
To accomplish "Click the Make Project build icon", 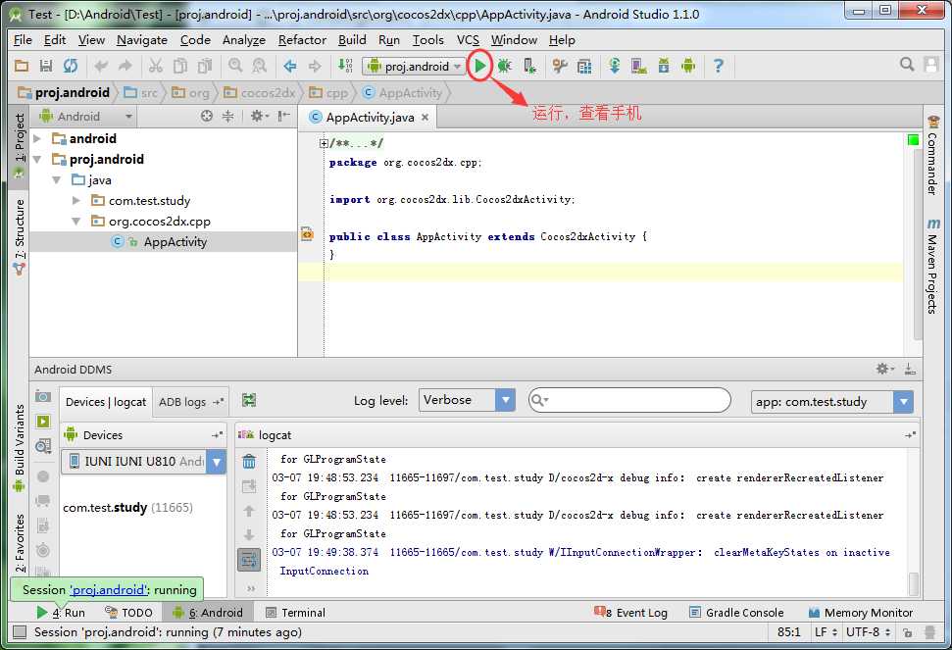I will pos(345,66).
